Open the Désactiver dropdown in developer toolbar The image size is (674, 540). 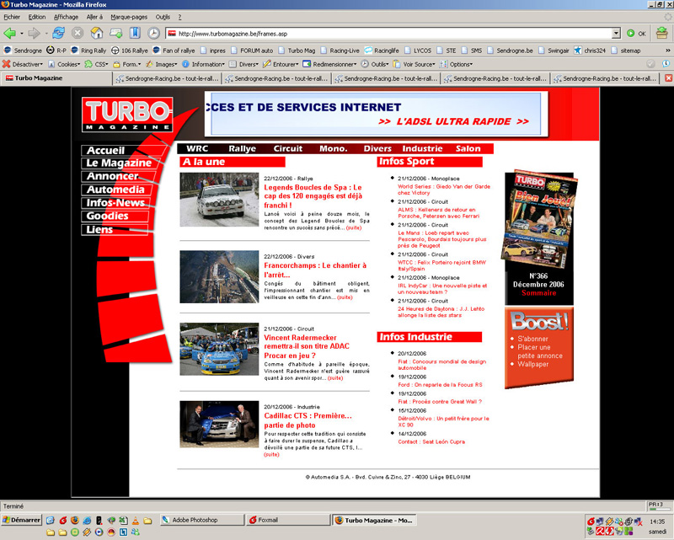click(x=23, y=64)
